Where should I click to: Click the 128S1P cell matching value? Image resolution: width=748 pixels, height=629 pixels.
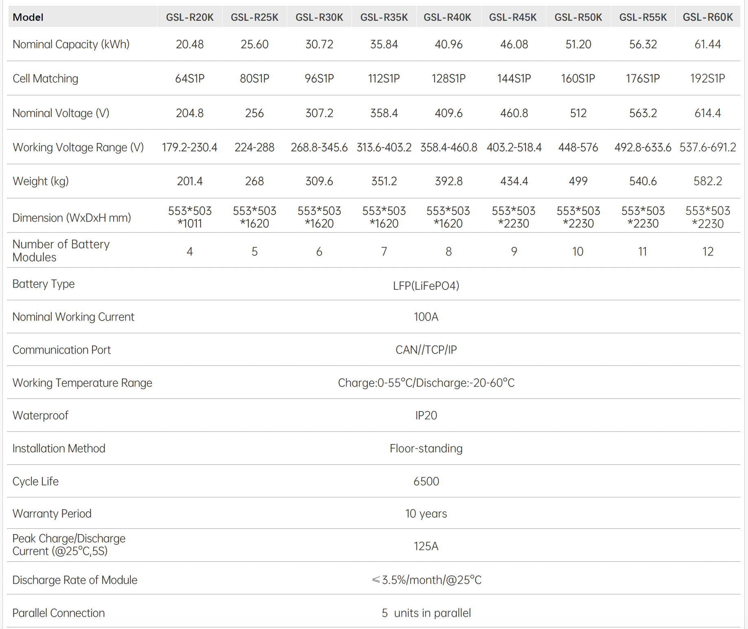coord(449,79)
